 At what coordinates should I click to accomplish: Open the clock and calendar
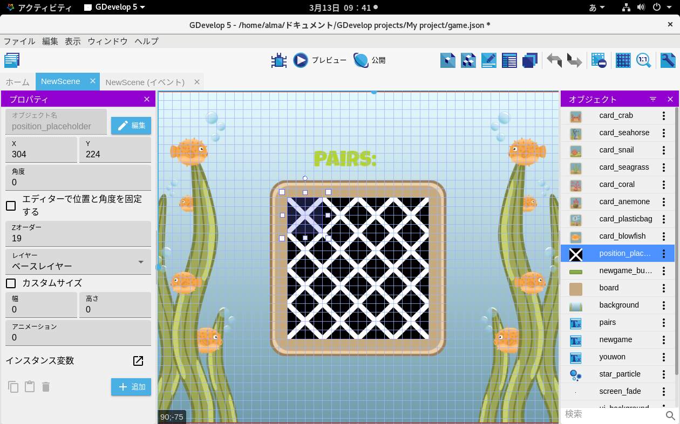(343, 8)
